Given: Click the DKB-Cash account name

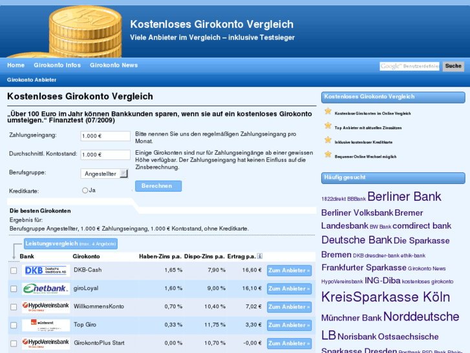Looking at the screenshot, I should [x=87, y=270].
